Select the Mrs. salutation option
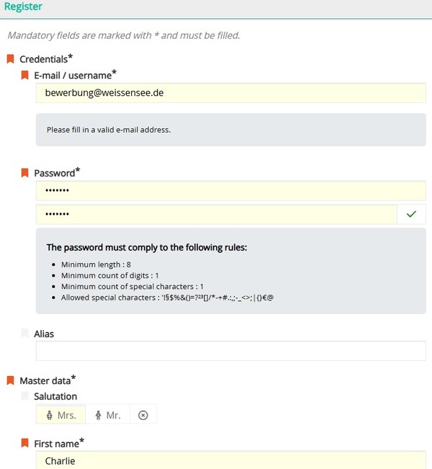The image size is (432, 469). tap(61, 415)
